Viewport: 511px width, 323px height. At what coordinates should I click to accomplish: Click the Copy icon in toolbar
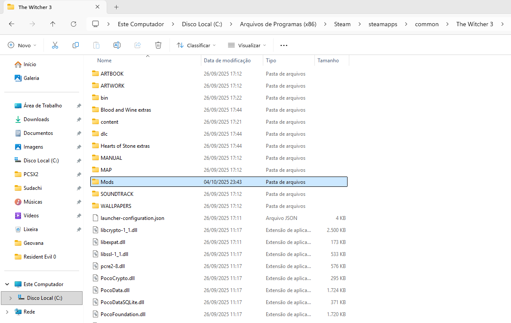[x=76, y=45]
